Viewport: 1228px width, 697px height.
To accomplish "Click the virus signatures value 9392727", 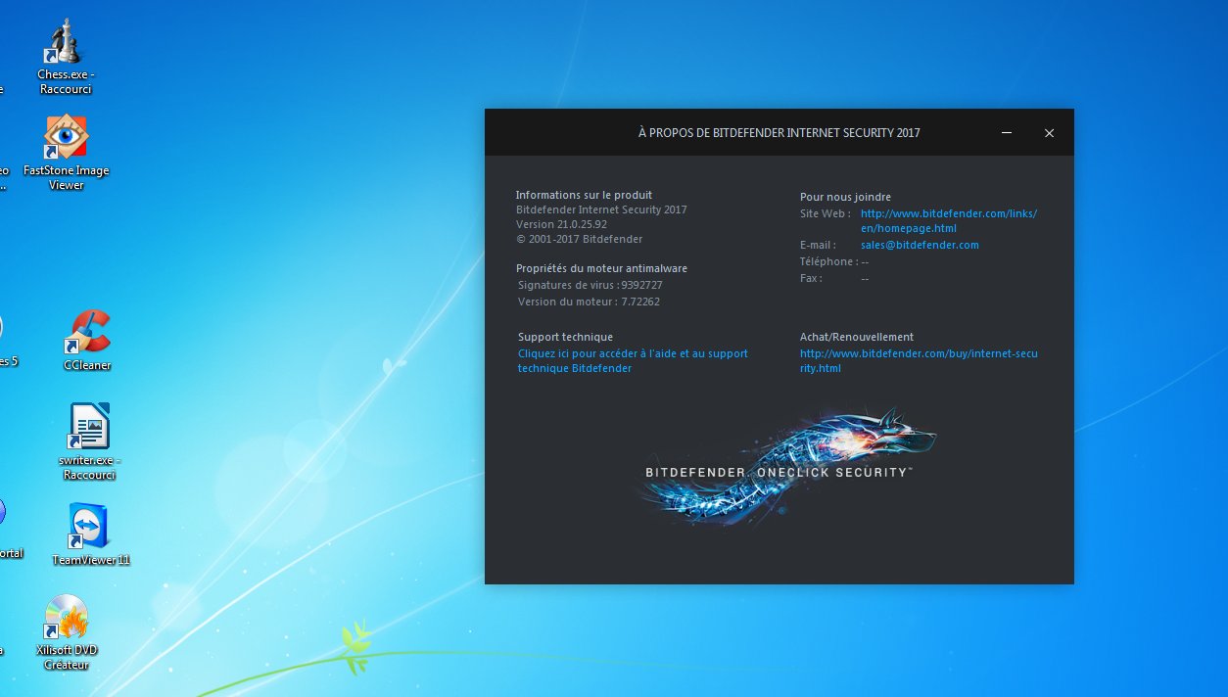I will (x=642, y=285).
